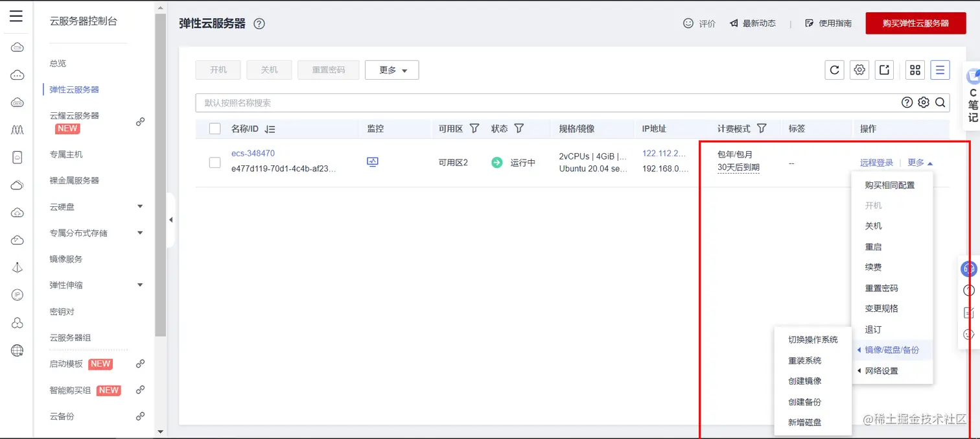Check the select-all header checkbox
Screen dimensions: 980x439
point(215,129)
